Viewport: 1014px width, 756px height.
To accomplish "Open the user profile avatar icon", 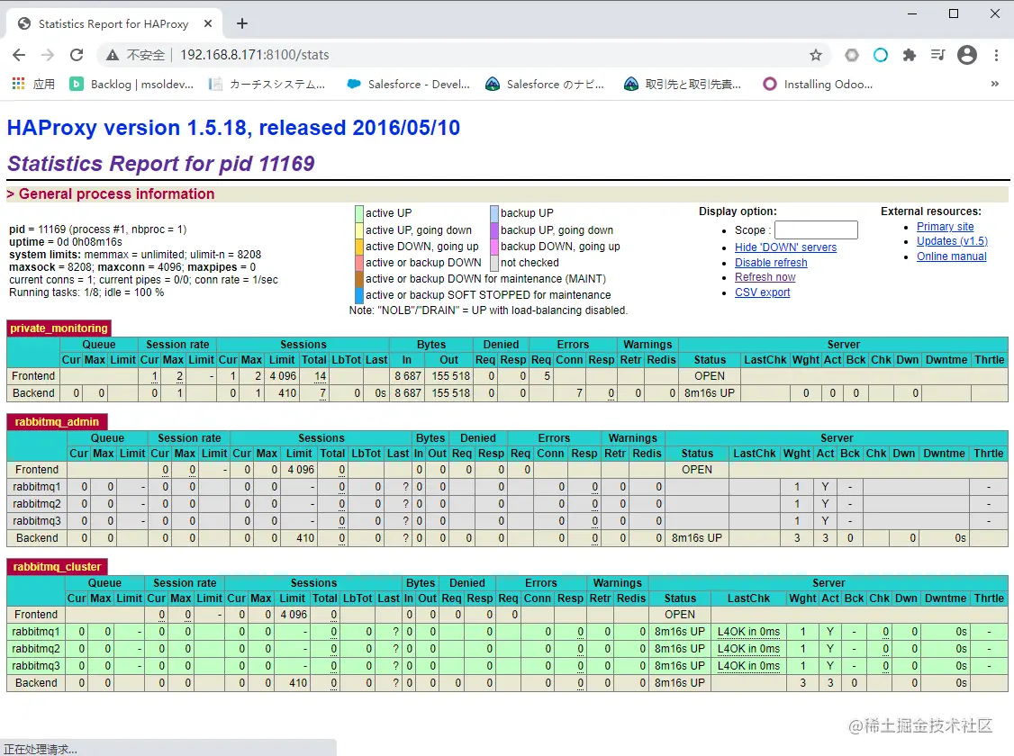I will (967, 55).
